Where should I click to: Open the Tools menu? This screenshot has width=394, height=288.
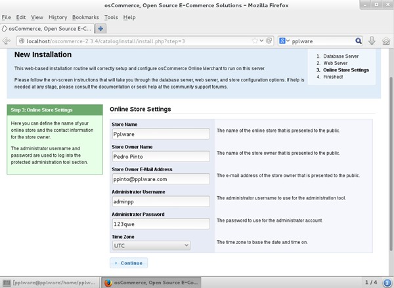[x=111, y=17]
